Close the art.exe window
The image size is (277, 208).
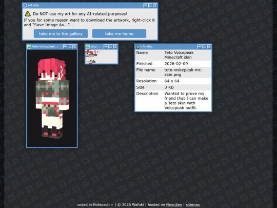click(x=155, y=6)
